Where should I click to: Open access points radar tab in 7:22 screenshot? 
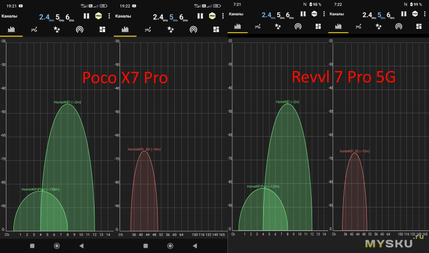tap(398, 26)
